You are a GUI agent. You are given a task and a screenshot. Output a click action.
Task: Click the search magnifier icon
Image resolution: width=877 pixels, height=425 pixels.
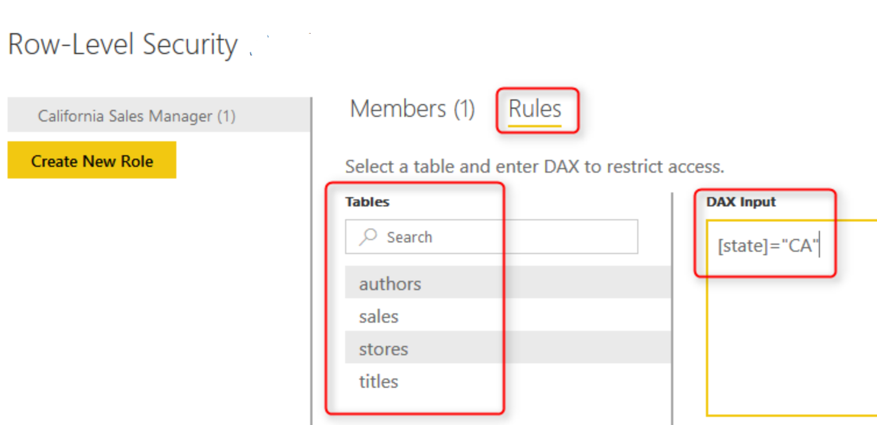(368, 237)
